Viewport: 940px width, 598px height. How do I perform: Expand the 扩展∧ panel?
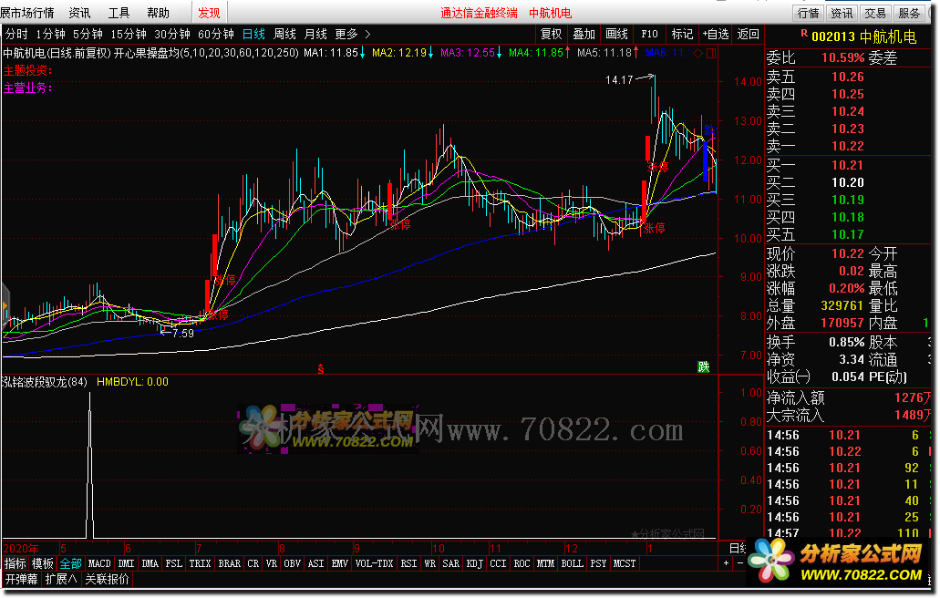tap(60, 580)
